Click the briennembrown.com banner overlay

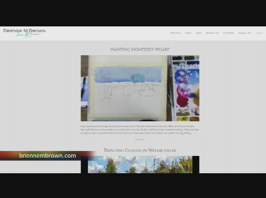pyautogui.click(x=47, y=156)
